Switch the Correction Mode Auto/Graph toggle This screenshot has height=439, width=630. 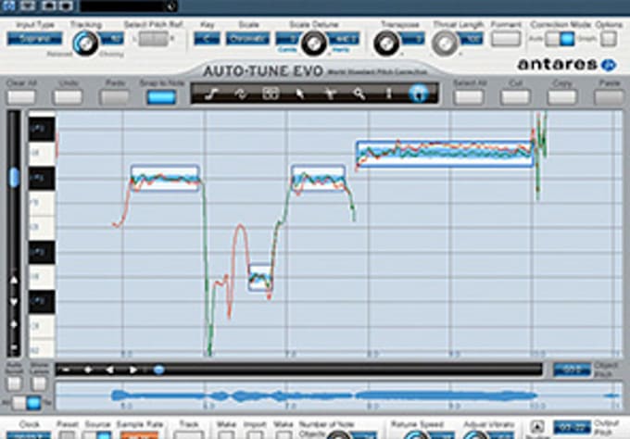[561, 39]
